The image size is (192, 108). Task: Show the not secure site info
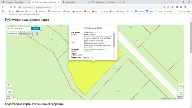(x=26, y=7)
